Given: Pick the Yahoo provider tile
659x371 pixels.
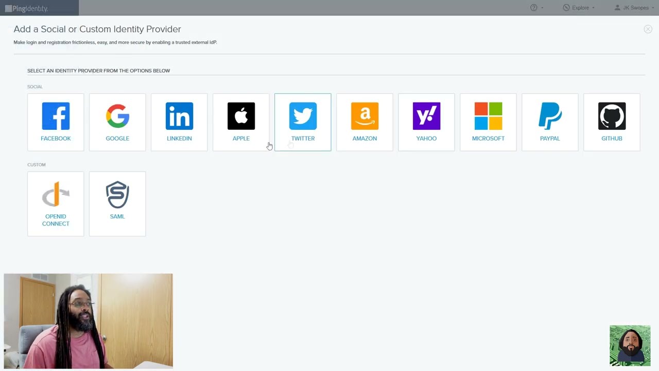Looking at the screenshot, I should click(x=426, y=122).
